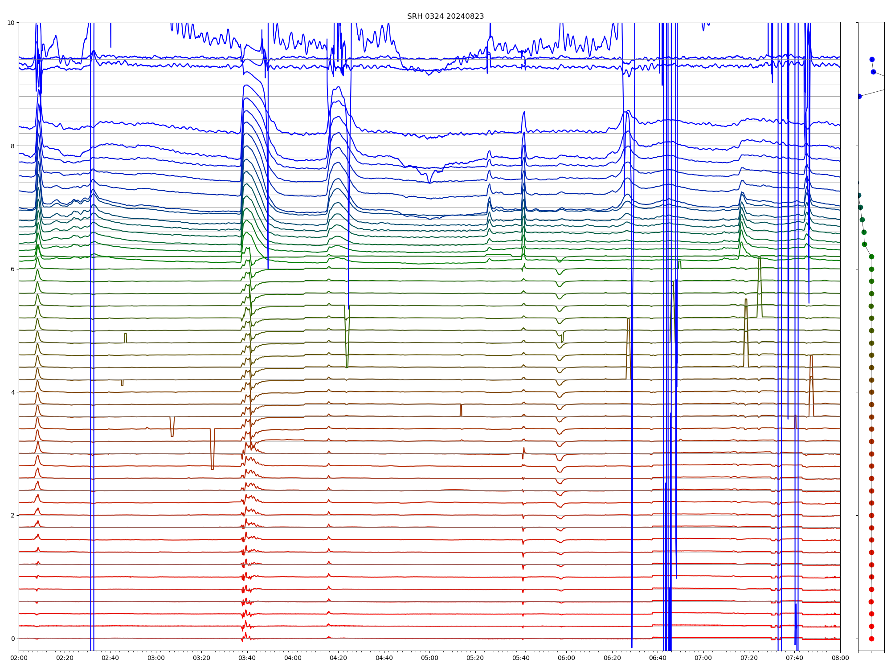Click the y-axis label 10
The height and width of the screenshot is (668, 891).
[x=11, y=23]
